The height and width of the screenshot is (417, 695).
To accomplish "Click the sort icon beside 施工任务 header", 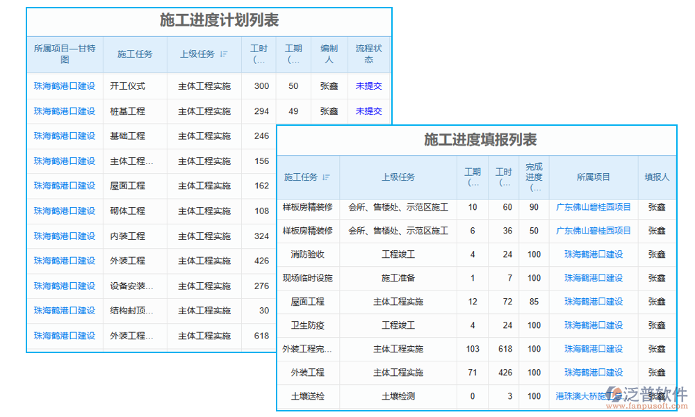I will click(326, 177).
